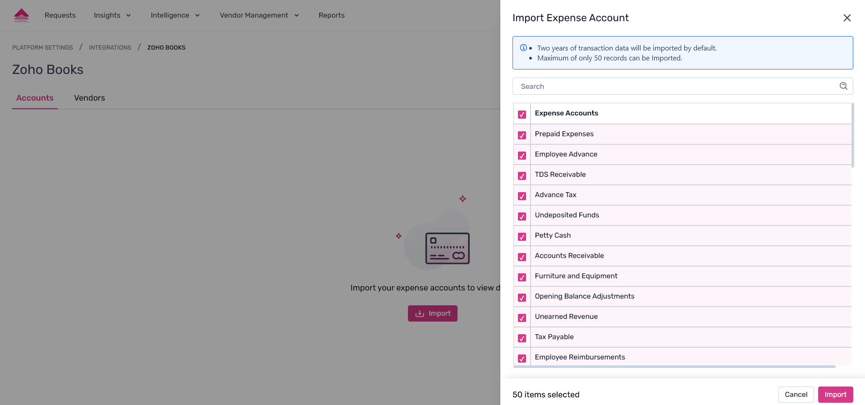Click the horizontal scrollbar under the accounts list
Viewport: 865px width, 405px height.
pos(674,367)
